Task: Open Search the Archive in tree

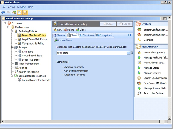Action: [x=29, y=72]
